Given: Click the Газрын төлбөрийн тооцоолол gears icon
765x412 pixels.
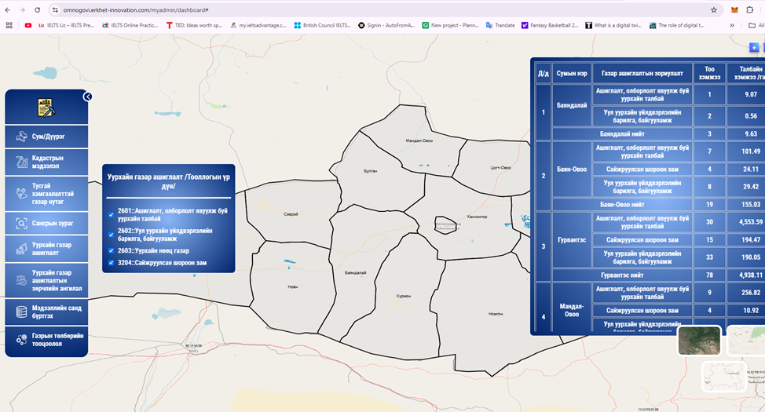Looking at the screenshot, I should point(22,340).
